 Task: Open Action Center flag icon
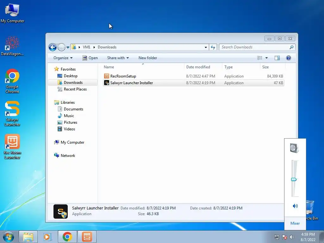pos(284,237)
